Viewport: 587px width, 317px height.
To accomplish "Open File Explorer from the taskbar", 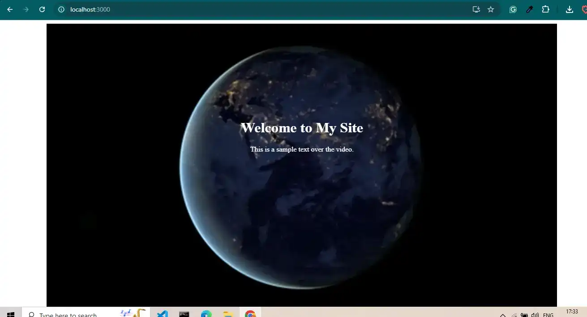I will click(228, 314).
